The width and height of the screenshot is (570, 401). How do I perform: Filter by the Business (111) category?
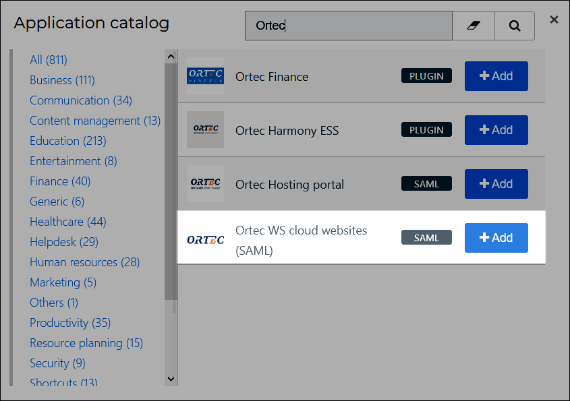pos(62,80)
